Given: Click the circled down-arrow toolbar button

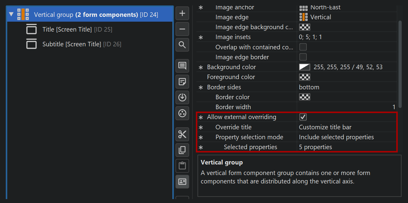Looking at the screenshot, I should pyautogui.click(x=182, y=97).
